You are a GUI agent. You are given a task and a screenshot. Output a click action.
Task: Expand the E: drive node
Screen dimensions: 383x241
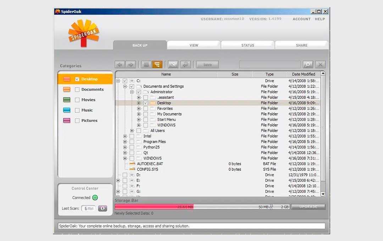point(118,180)
